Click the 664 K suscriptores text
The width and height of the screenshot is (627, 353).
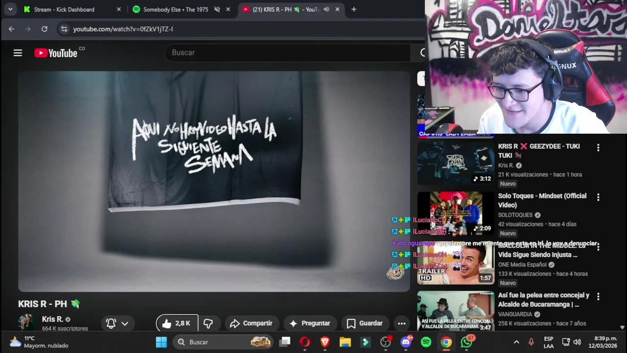65,328
